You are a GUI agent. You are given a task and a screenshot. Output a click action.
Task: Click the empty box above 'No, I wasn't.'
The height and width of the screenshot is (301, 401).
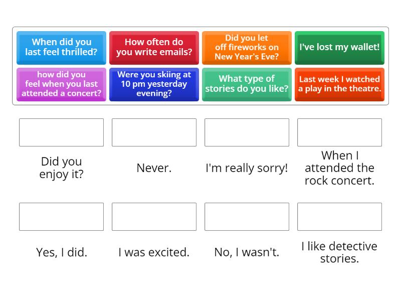click(247, 217)
